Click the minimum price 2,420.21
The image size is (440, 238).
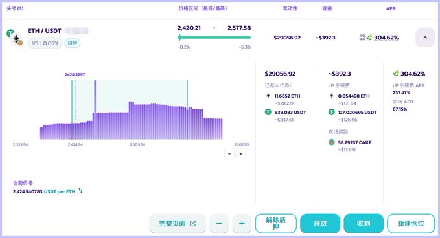tap(189, 28)
